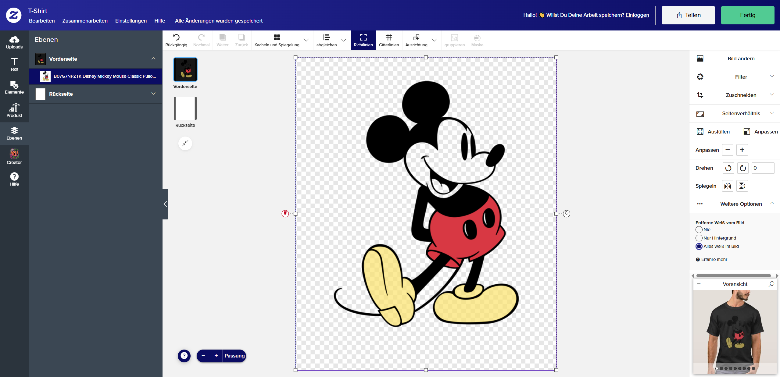Expand the Filter section

735,77
